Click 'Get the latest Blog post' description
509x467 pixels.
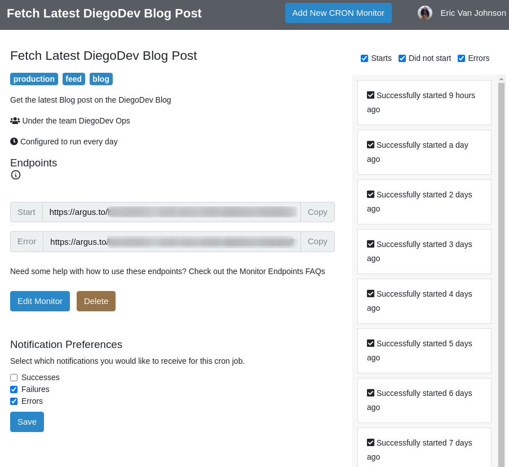(x=91, y=100)
